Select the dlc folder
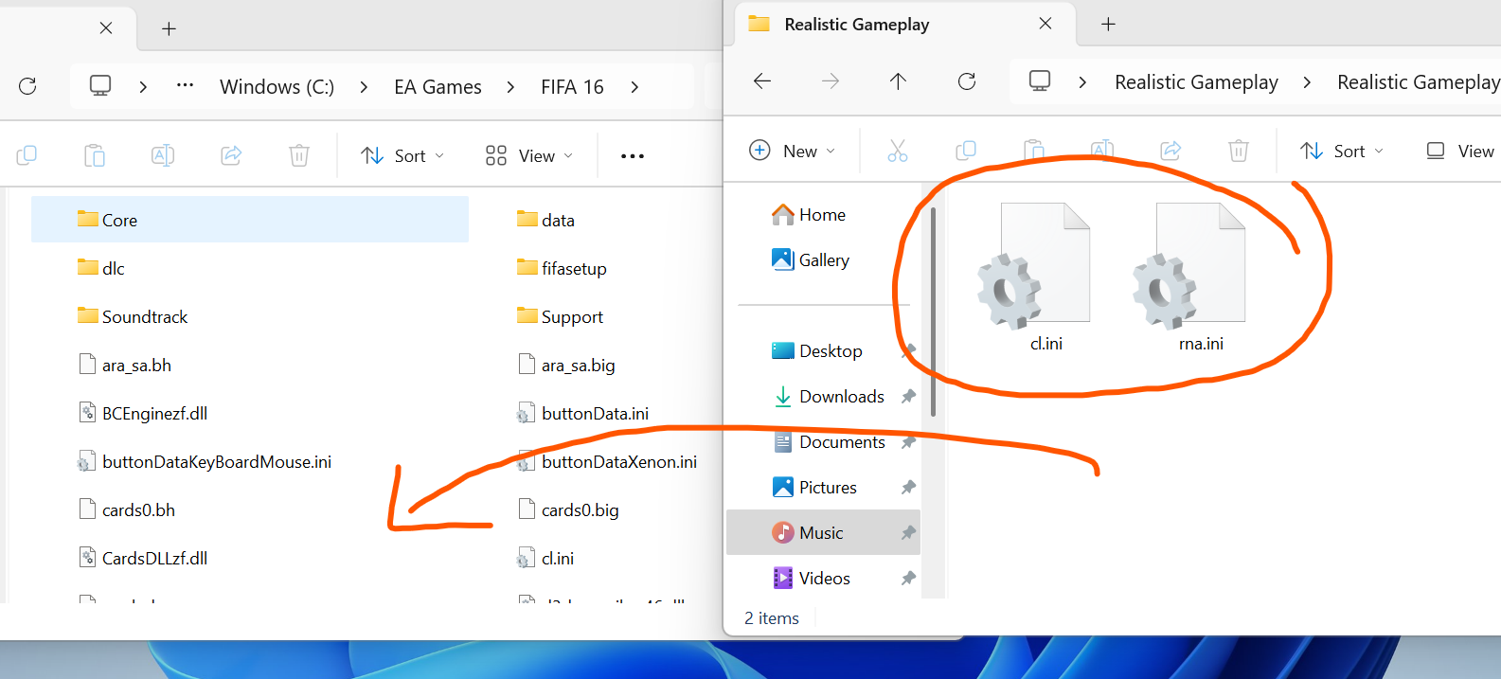Screen dimensions: 1501x679 [100, 268]
